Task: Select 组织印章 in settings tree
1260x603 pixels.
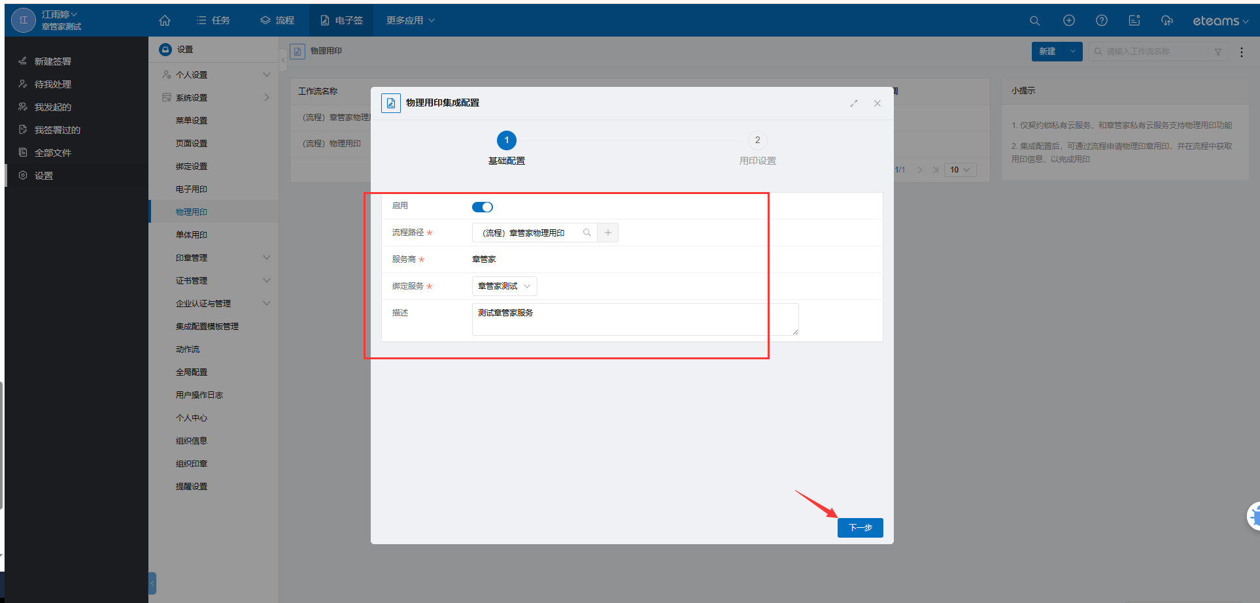Action: (x=192, y=464)
